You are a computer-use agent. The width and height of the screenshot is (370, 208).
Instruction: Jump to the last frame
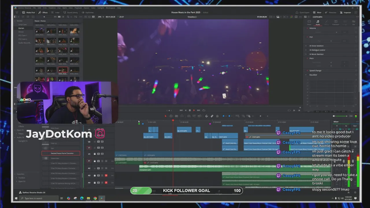point(198,110)
